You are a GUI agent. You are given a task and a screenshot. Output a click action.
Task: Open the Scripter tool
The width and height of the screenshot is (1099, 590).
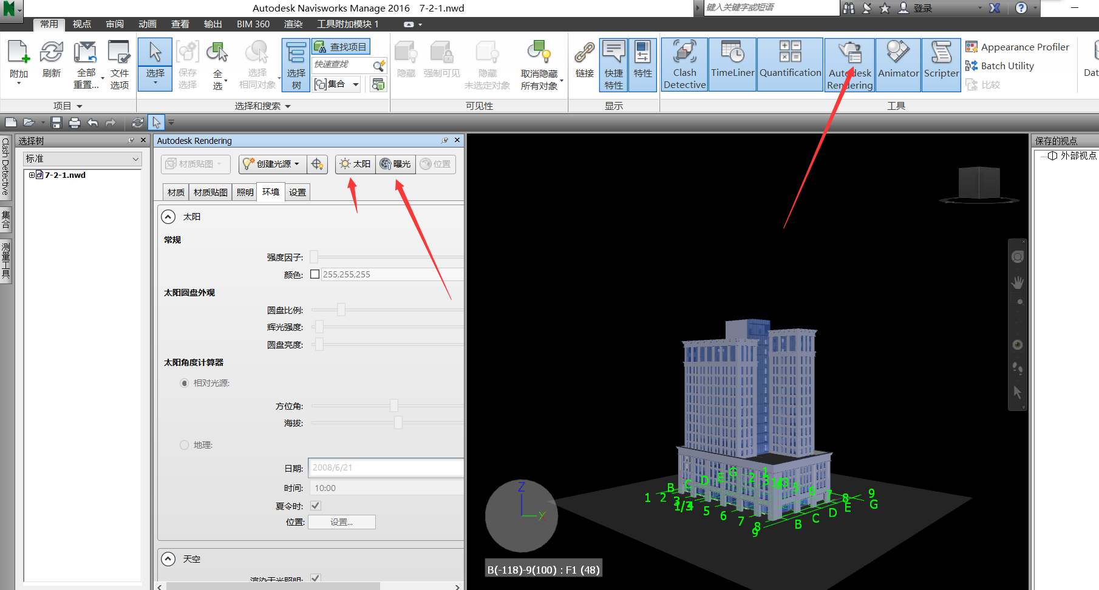pos(941,64)
